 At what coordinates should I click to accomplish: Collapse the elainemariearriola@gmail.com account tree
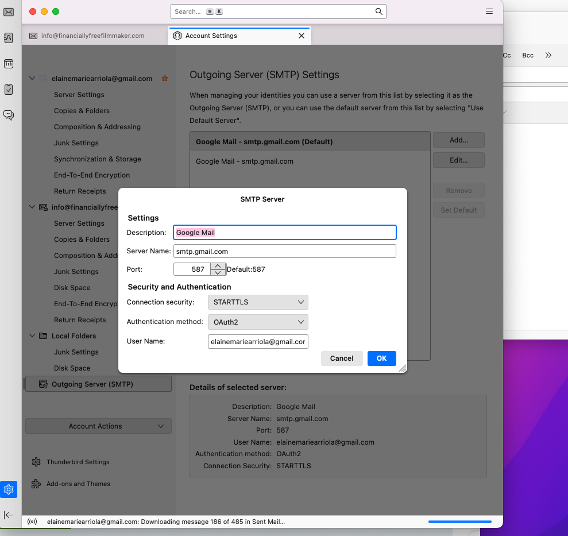click(32, 78)
